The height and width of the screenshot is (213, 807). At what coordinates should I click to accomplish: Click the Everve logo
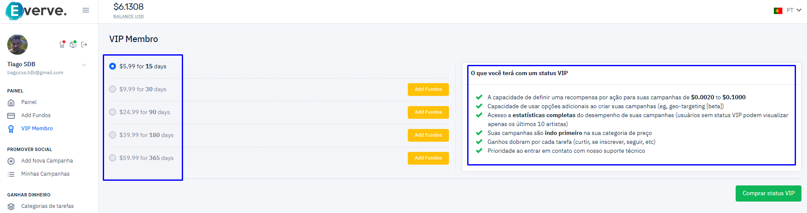pos(36,11)
